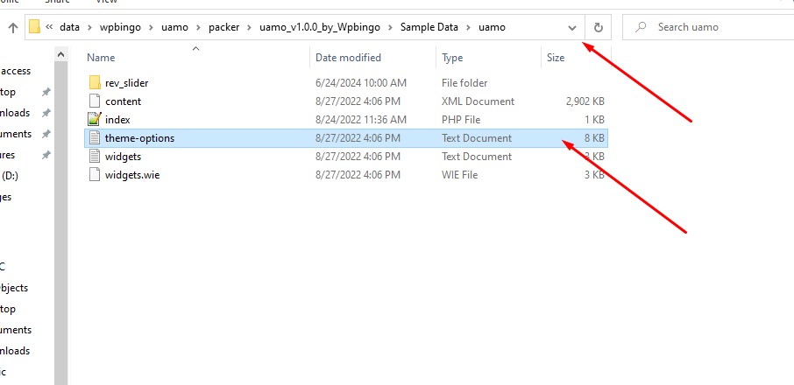Sort files by Type column header
Screen dimensions: 794x385
(x=452, y=58)
